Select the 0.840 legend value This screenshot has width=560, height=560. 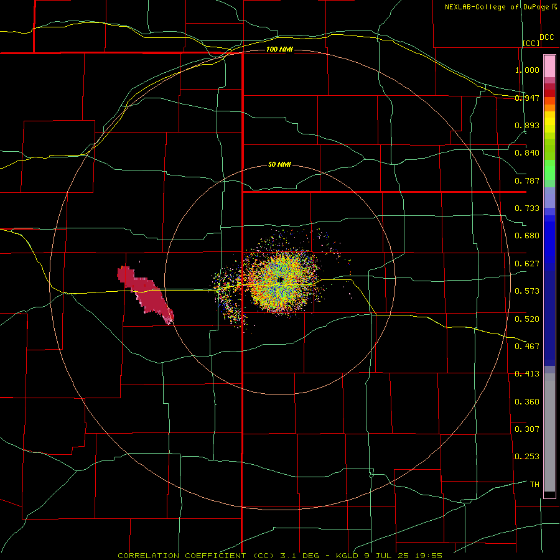[527, 153]
